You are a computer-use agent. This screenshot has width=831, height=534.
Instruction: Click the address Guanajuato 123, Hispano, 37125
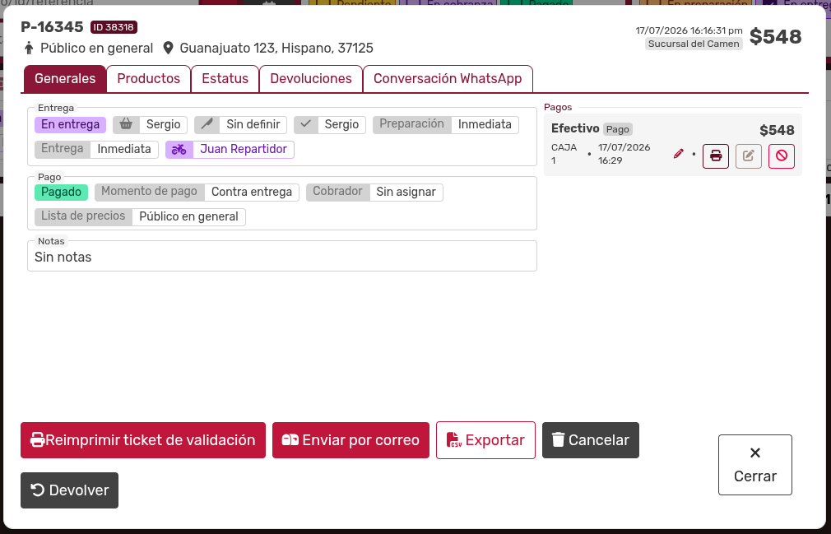(276, 49)
